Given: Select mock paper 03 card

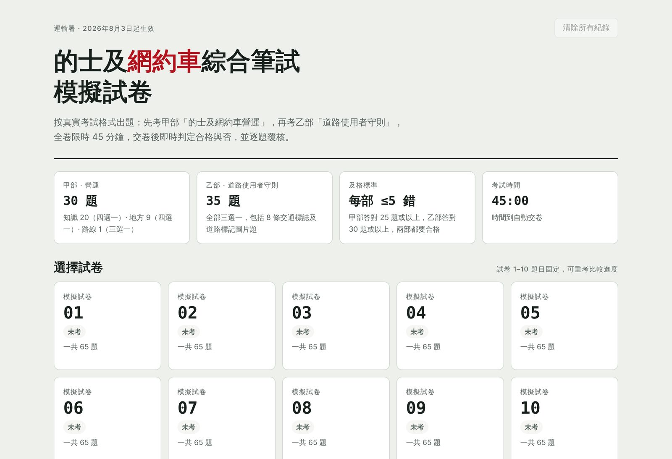Looking at the screenshot, I should pyautogui.click(x=336, y=326).
